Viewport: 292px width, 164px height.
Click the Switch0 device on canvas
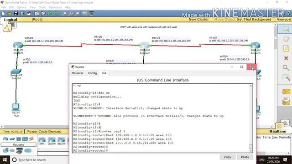pyautogui.click(x=16, y=71)
